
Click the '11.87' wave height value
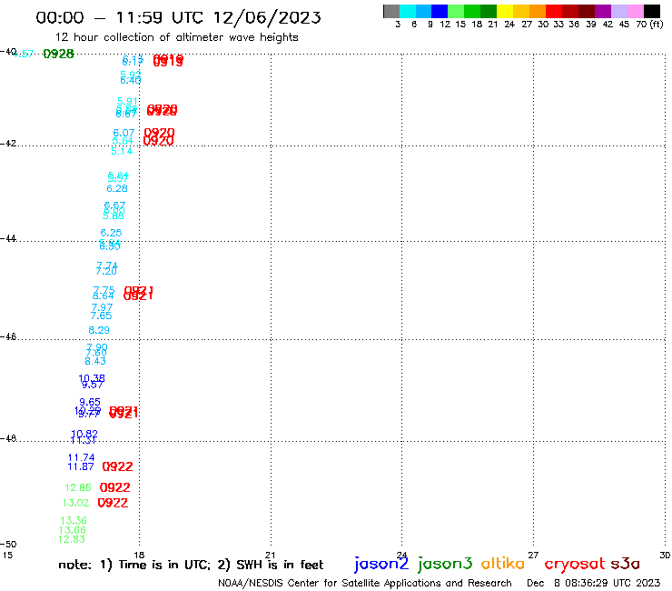tap(81, 466)
